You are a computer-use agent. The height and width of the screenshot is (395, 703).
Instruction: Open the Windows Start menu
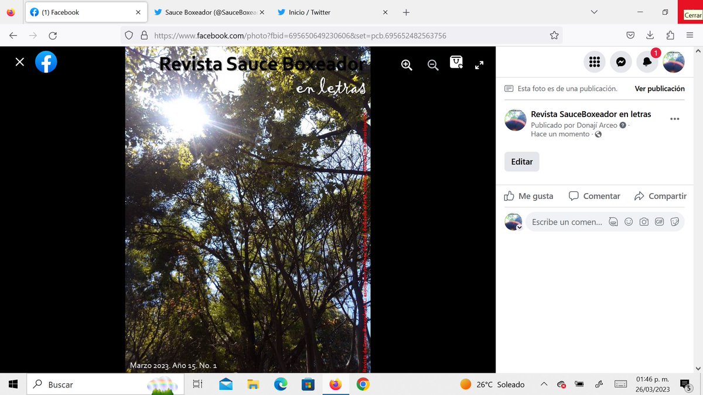tap(13, 384)
